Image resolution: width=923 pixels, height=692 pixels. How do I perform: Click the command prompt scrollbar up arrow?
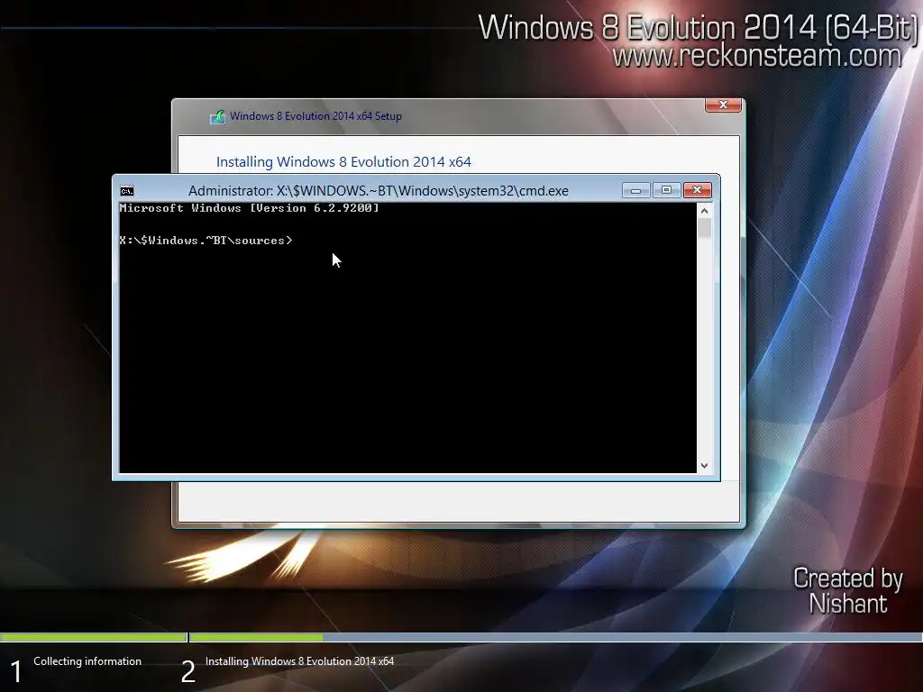[x=704, y=211]
